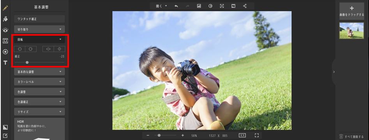Click the main photo canvas
The height and width of the screenshot is (140, 369).
tap(202, 71)
